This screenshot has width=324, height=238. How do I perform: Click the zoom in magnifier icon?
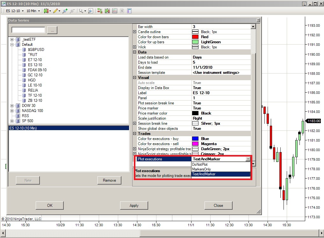click(x=65, y=11)
